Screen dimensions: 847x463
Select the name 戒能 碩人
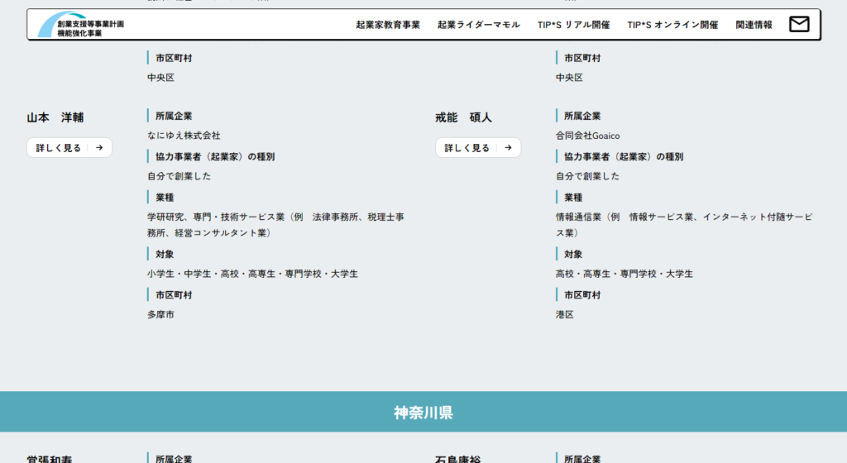pos(463,117)
